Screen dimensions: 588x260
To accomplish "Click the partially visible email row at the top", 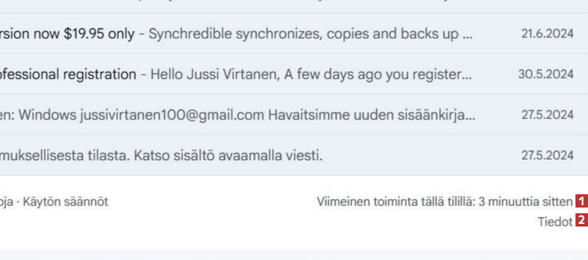I will [x=266, y=5].
